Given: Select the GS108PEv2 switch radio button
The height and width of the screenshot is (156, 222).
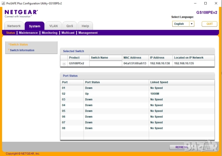Looking at the screenshot, I should click(64, 64).
